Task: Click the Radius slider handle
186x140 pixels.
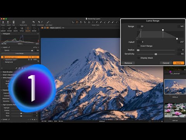Action: (138, 50)
